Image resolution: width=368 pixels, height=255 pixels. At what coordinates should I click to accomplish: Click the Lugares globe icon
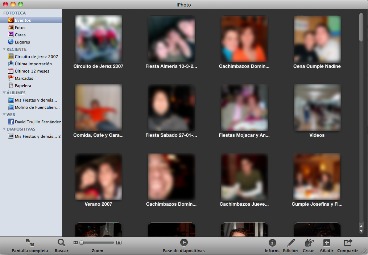[x=11, y=42]
